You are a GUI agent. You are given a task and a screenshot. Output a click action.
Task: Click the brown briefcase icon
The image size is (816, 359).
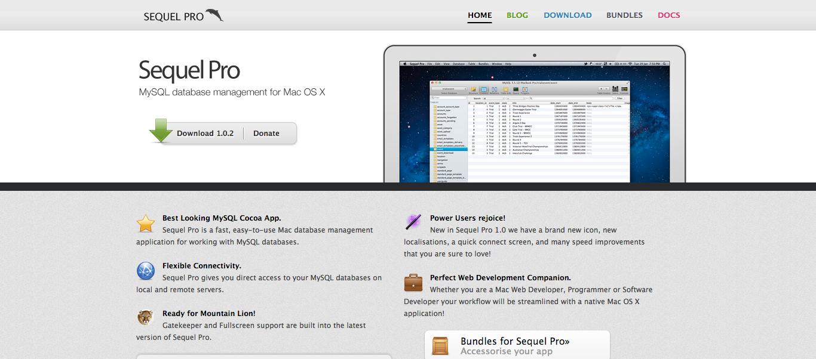tap(413, 282)
